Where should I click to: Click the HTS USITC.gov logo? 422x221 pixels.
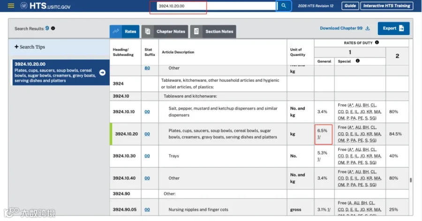click(45, 6)
